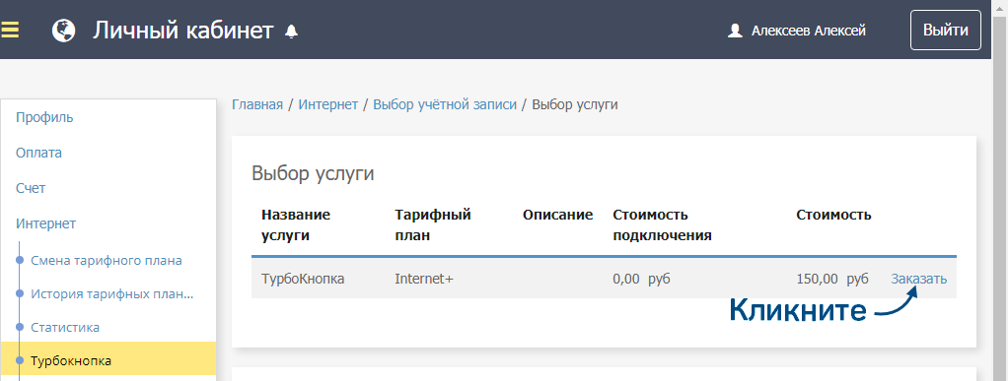Click Тарифный план column header

click(x=433, y=224)
